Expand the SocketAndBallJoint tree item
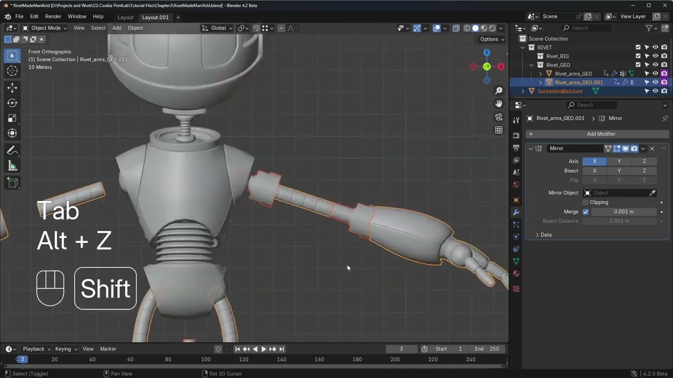Screen dimensions: 673x378 coord(523,91)
